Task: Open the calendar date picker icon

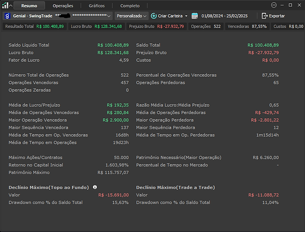Action: click(195, 16)
